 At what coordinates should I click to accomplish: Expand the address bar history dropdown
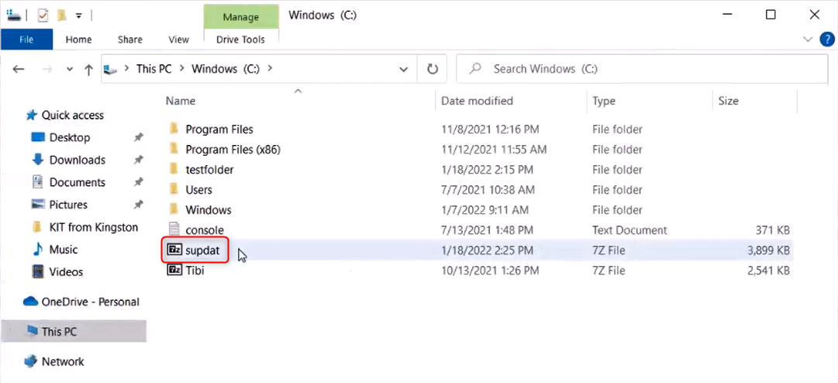point(403,69)
